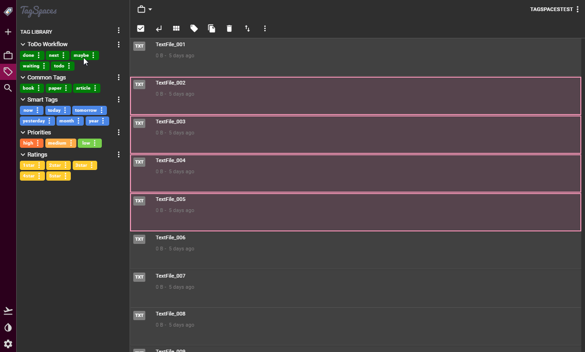The image size is (585, 352).
Task: Open menu dots on 'paper' tag
Action: pyautogui.click(x=66, y=88)
